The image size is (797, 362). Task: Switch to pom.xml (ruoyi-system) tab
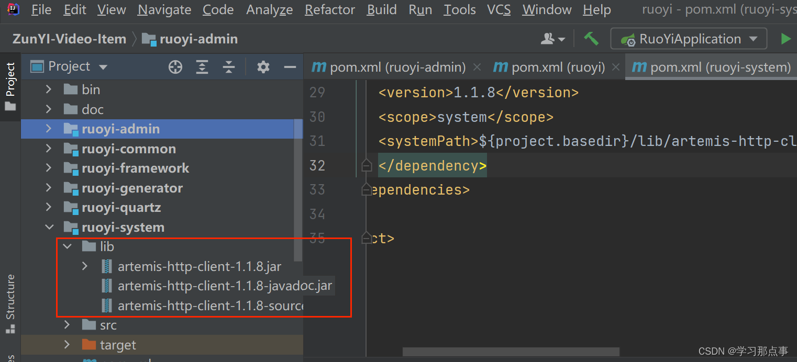(711, 67)
